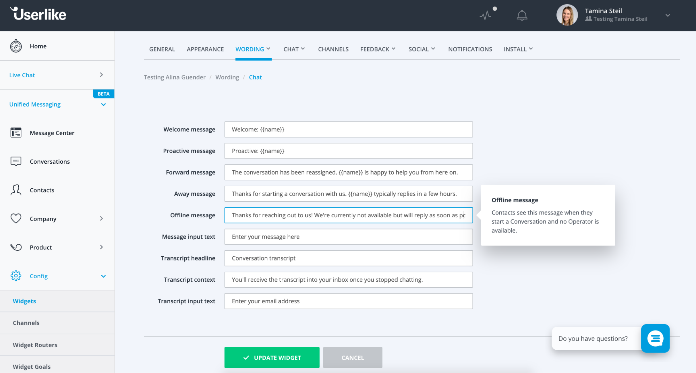Click the Message input text field
This screenshot has width=696, height=373.
point(349,237)
